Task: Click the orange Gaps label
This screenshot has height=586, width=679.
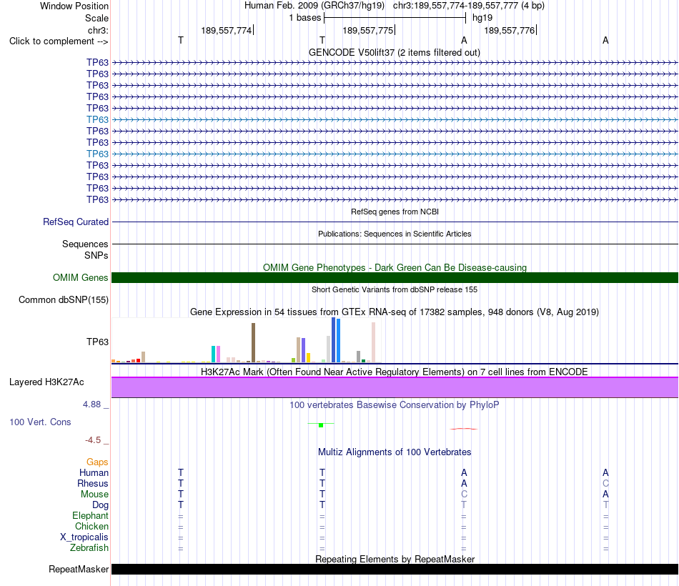Action: click(x=97, y=462)
